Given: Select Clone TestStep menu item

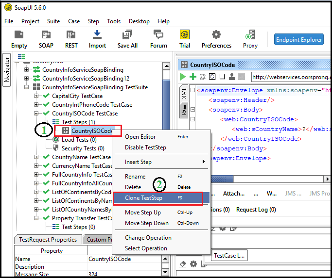Looking at the screenshot, I should click(161, 198).
